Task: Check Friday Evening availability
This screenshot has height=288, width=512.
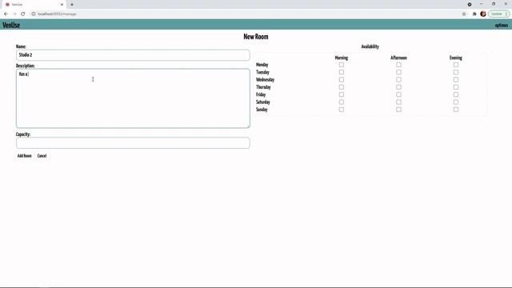Action: tap(456, 94)
